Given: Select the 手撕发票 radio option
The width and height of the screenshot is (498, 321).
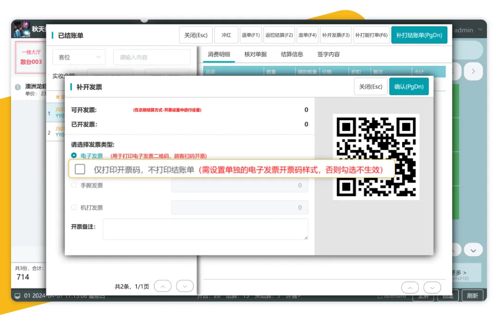Looking at the screenshot, I should 74,185.
